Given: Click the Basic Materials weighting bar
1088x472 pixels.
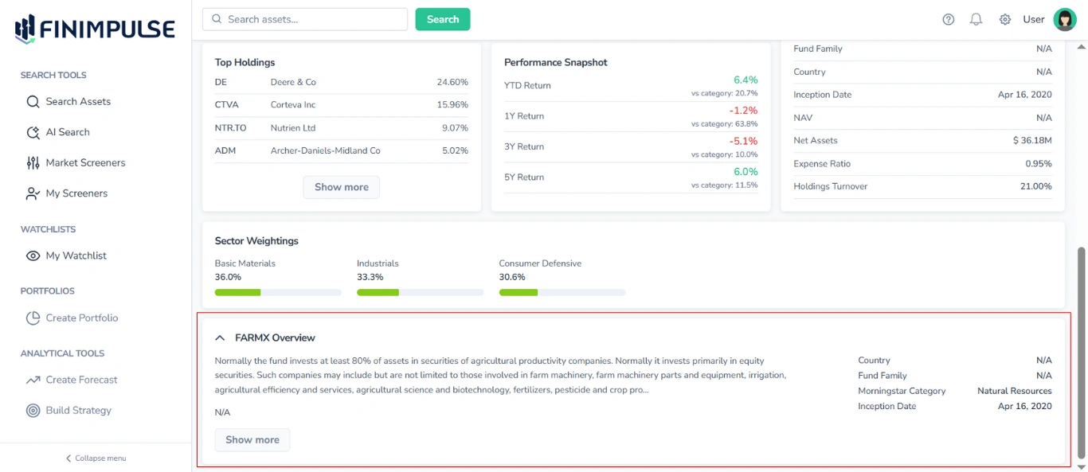Looking at the screenshot, I should pos(277,292).
